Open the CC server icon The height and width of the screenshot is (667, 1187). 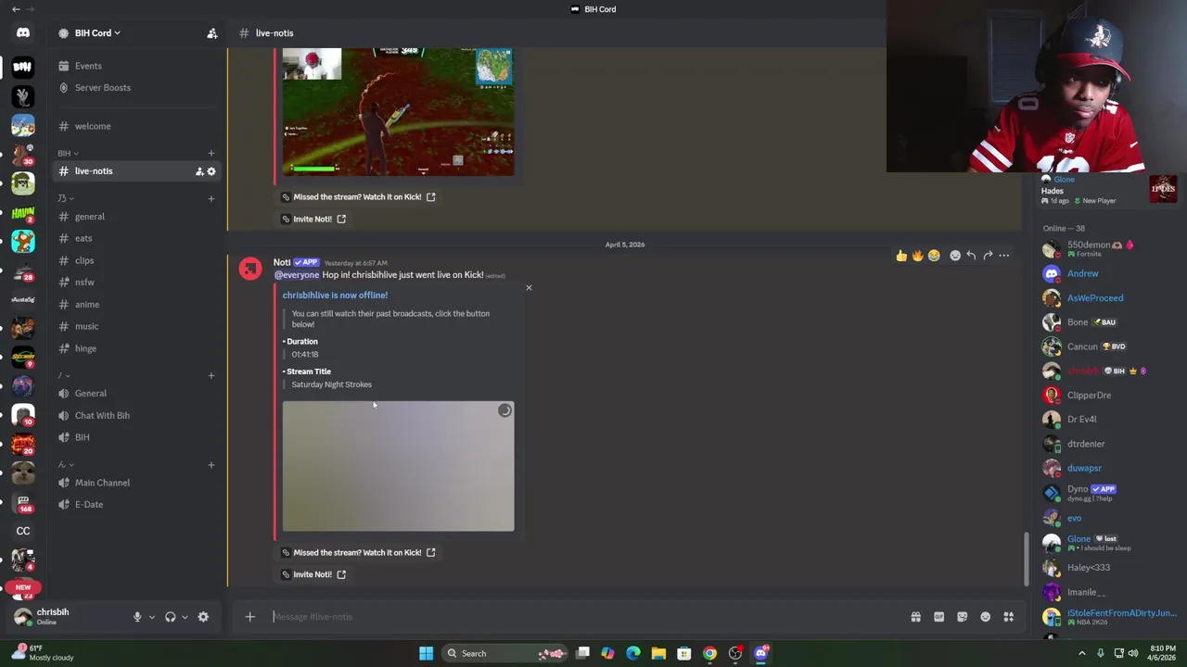23,531
